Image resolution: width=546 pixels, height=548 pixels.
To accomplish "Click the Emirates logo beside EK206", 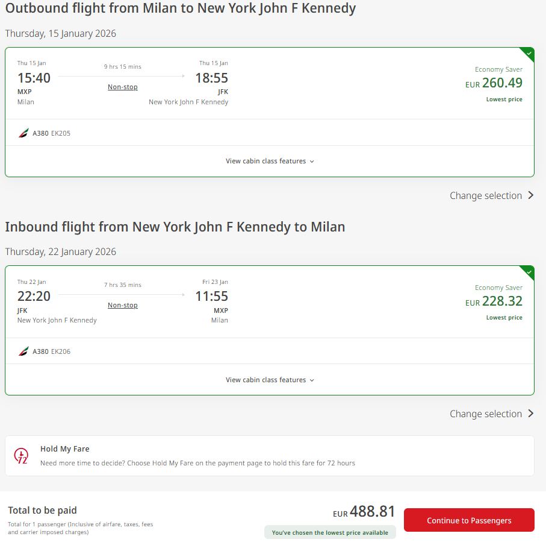I will click(23, 351).
